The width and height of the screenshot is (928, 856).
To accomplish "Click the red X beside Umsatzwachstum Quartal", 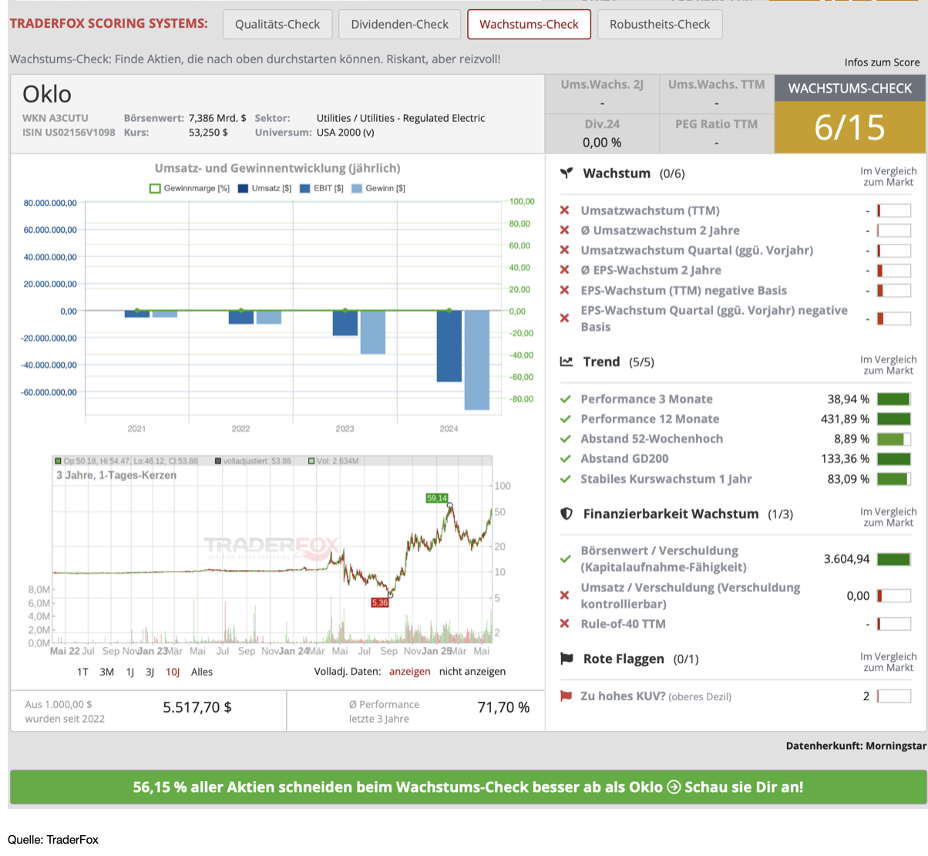I will pos(565,251).
